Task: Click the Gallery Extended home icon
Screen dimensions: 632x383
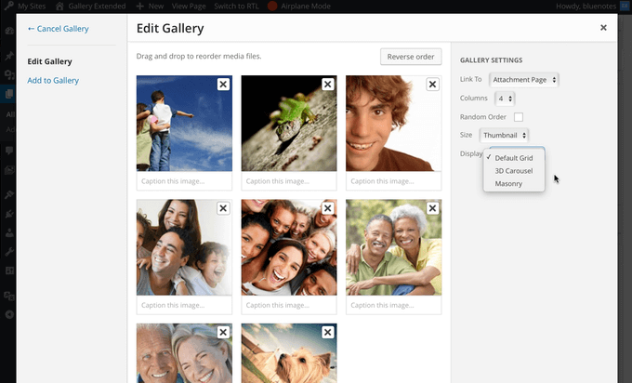Action: [x=59, y=7]
